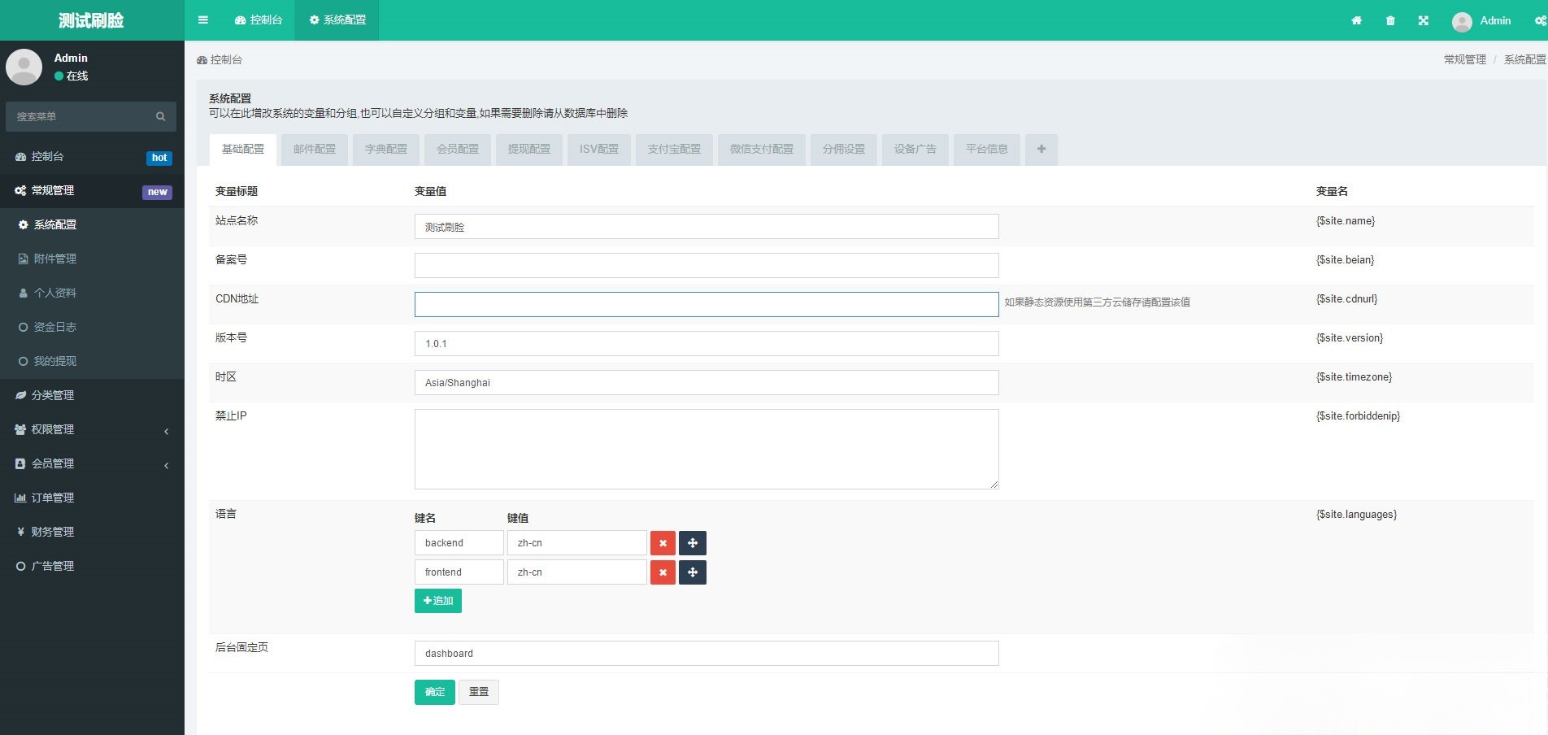Click the 确定 button to save settings
The width and height of the screenshot is (1548, 735).
pos(434,692)
